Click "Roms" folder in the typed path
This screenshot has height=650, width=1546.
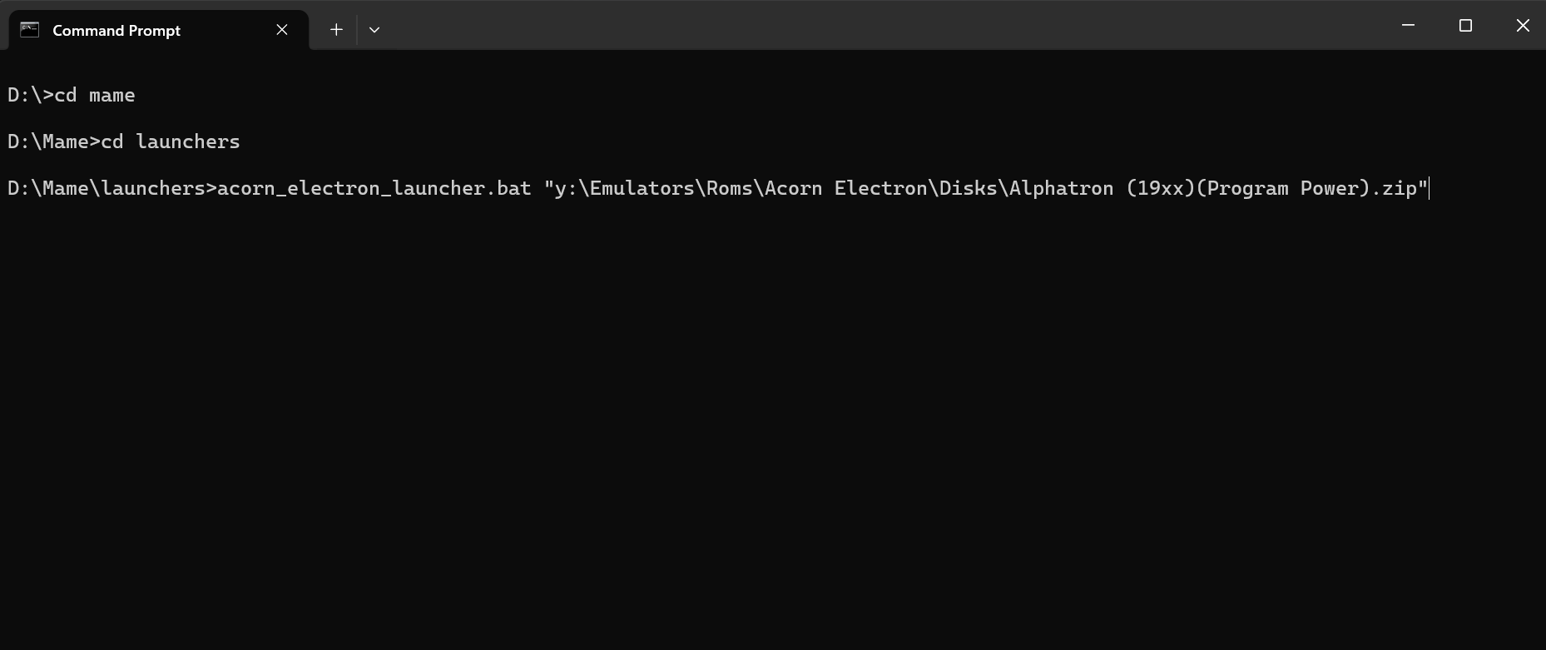point(730,188)
